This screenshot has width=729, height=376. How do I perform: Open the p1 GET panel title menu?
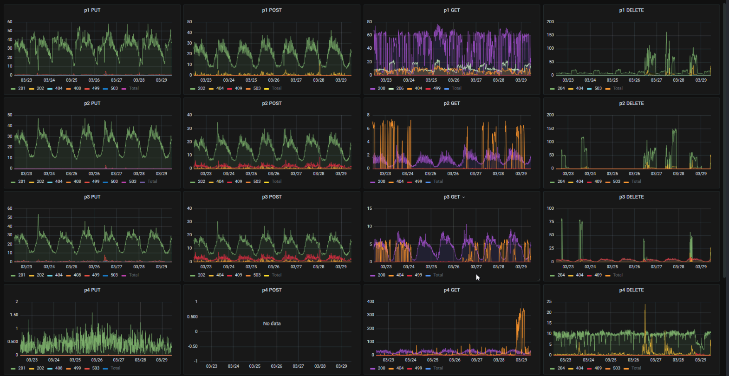pyautogui.click(x=452, y=10)
